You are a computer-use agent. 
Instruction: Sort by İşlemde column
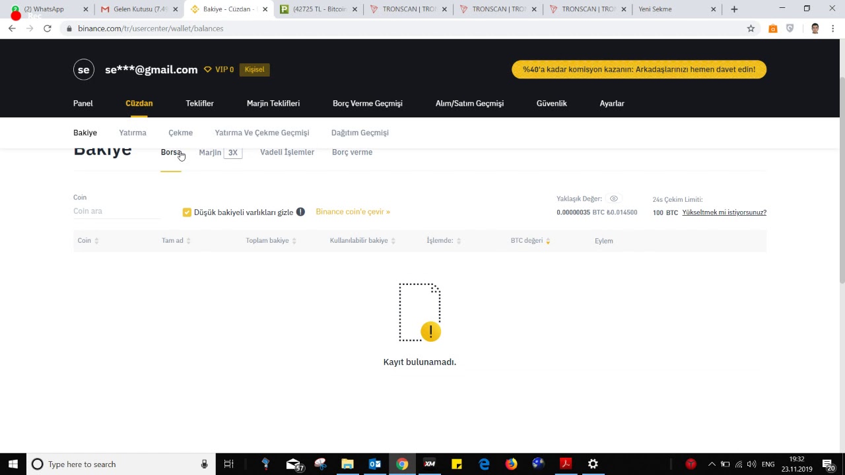click(x=458, y=241)
